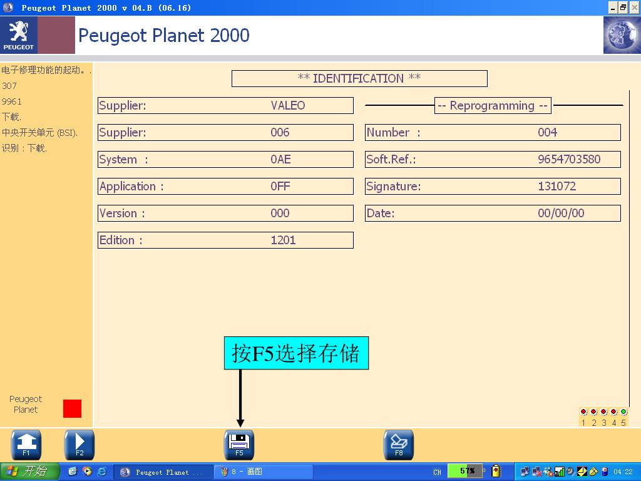Click status indicator light number 3

(x=604, y=412)
